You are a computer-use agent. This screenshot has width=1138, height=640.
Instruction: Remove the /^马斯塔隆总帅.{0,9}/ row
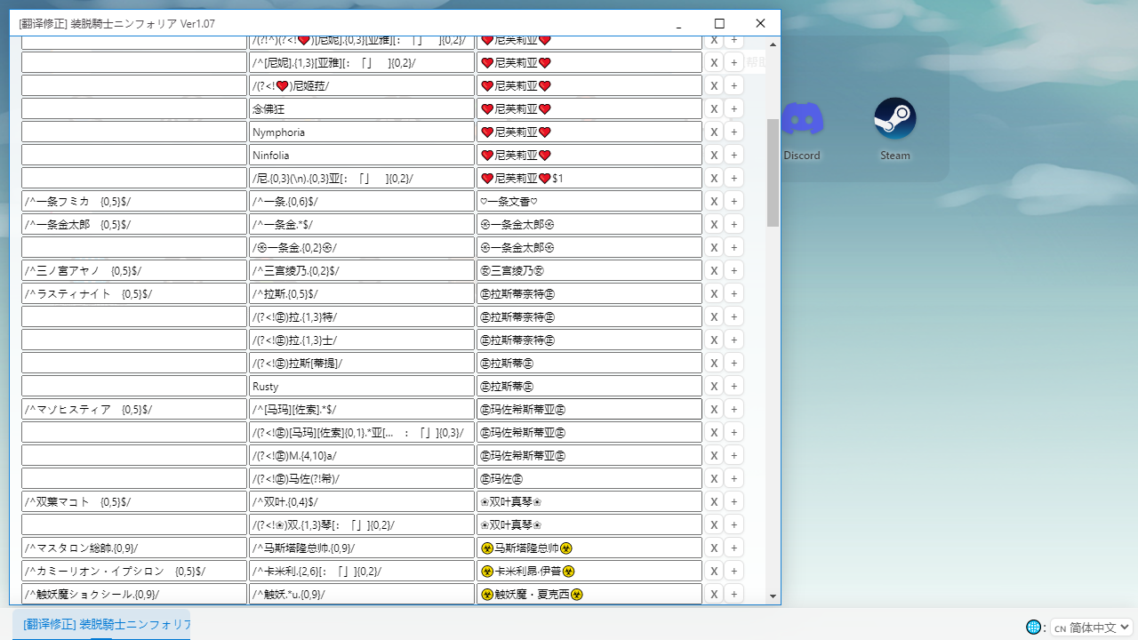click(714, 548)
